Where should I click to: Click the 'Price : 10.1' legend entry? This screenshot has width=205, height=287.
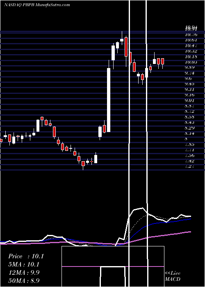(x=26, y=256)
